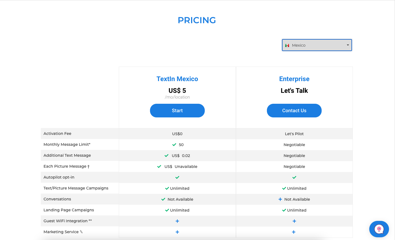Click the TextIn Mexico Marketing Service plus icon
Viewport: 395px width, 240px height.
click(x=177, y=232)
